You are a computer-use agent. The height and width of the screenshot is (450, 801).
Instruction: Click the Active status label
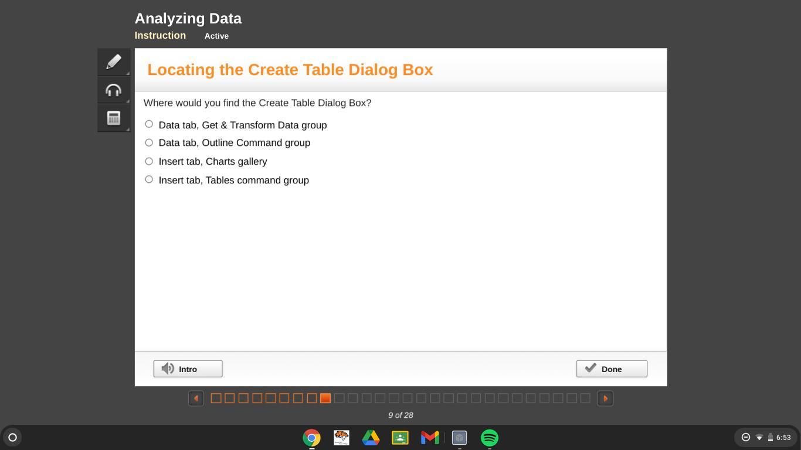pyautogui.click(x=216, y=36)
